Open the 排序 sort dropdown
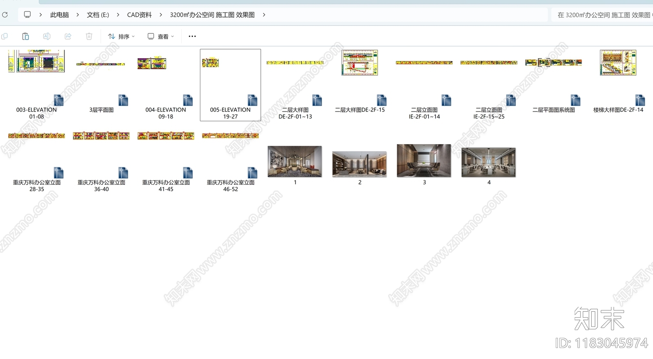The width and height of the screenshot is (653, 359). tap(121, 36)
